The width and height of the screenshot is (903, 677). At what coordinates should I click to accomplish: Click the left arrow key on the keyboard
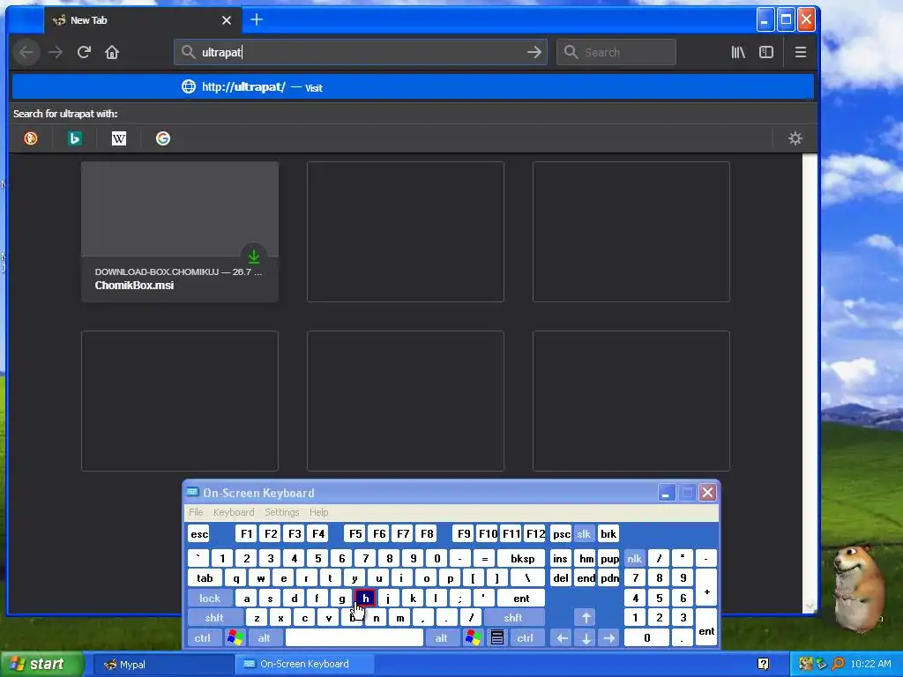pyautogui.click(x=562, y=638)
